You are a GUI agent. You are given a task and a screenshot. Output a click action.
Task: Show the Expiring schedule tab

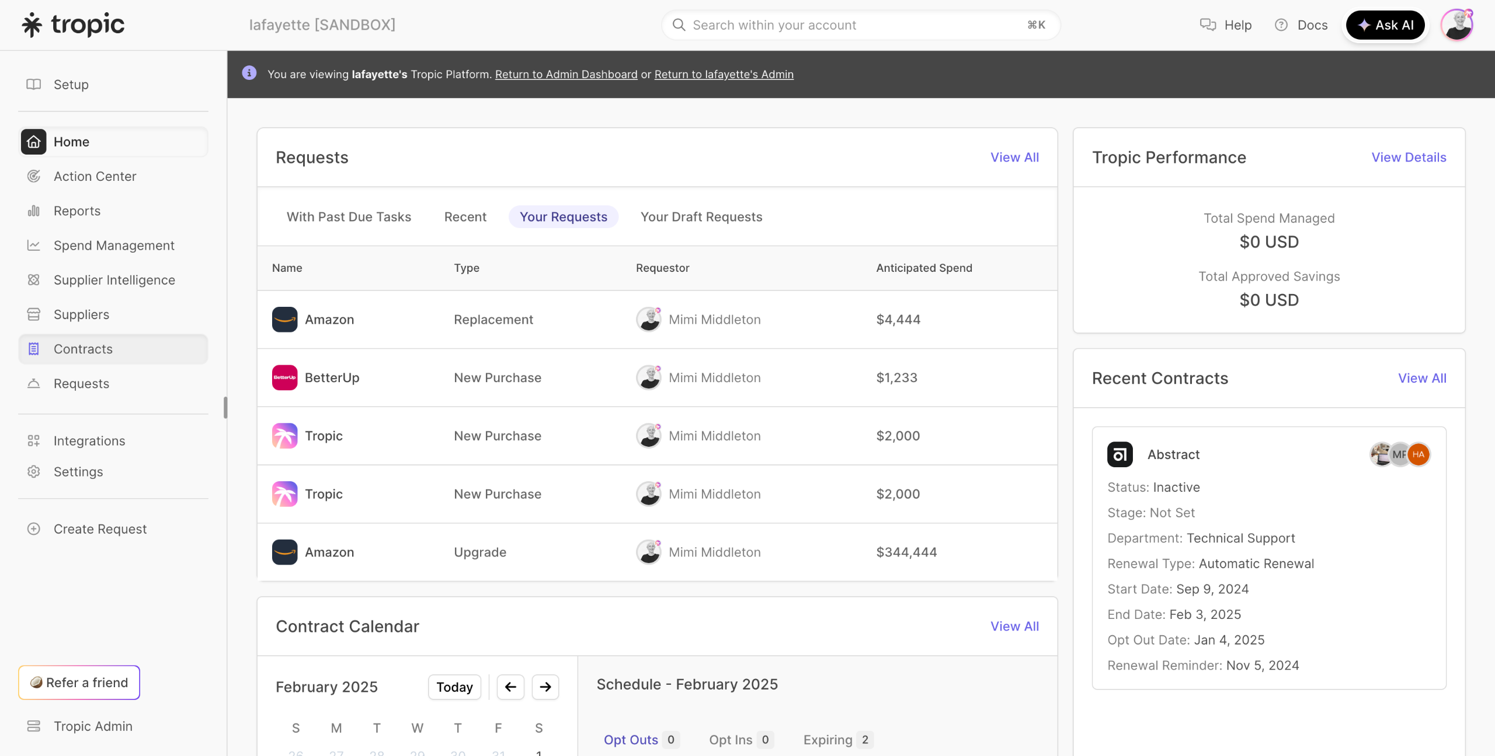828,740
